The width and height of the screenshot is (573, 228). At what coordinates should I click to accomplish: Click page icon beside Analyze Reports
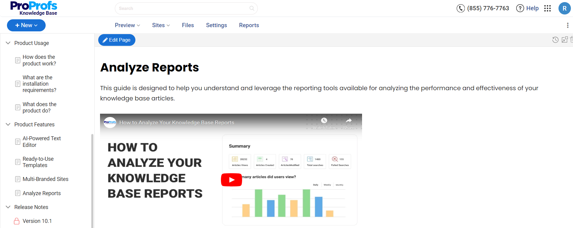pyautogui.click(x=18, y=193)
